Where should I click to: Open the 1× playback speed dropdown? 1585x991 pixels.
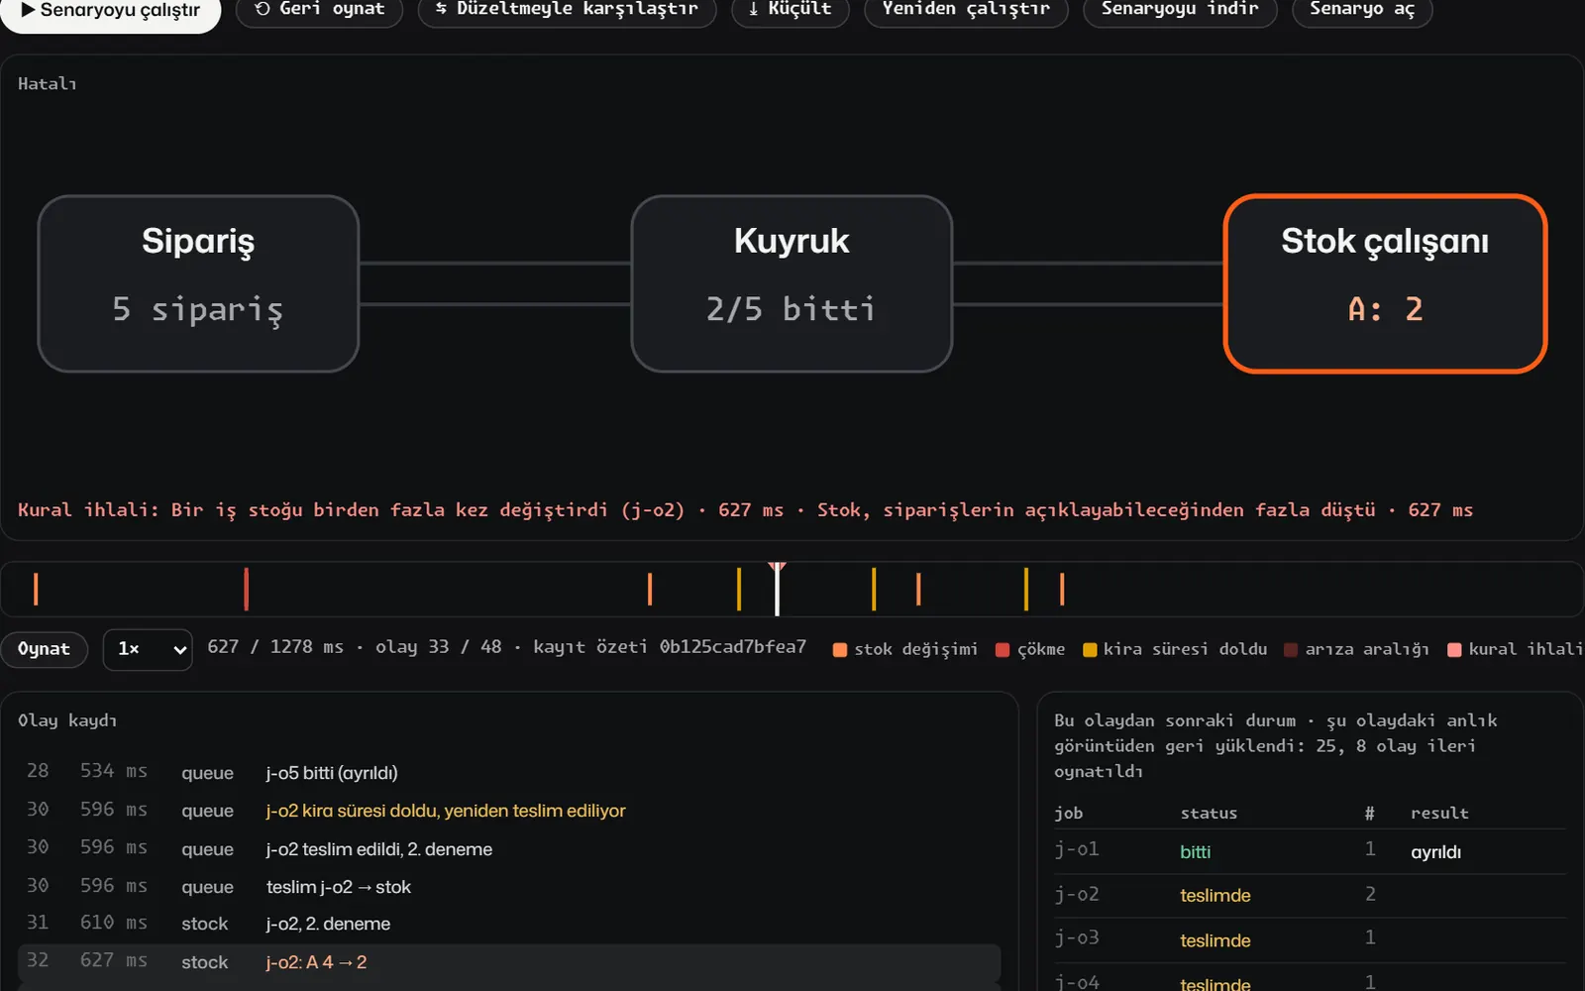coord(148,649)
